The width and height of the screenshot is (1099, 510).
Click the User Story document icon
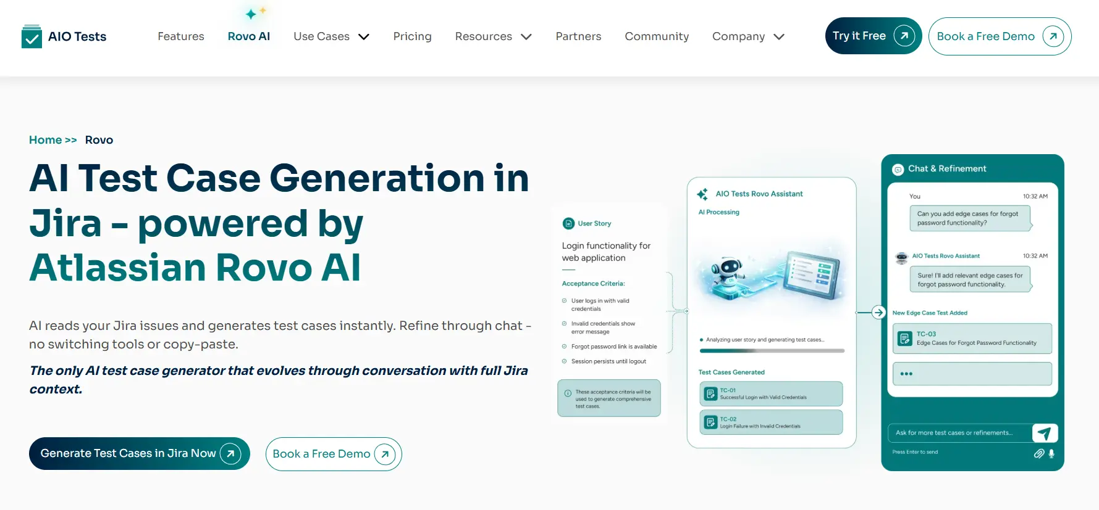pyautogui.click(x=568, y=223)
